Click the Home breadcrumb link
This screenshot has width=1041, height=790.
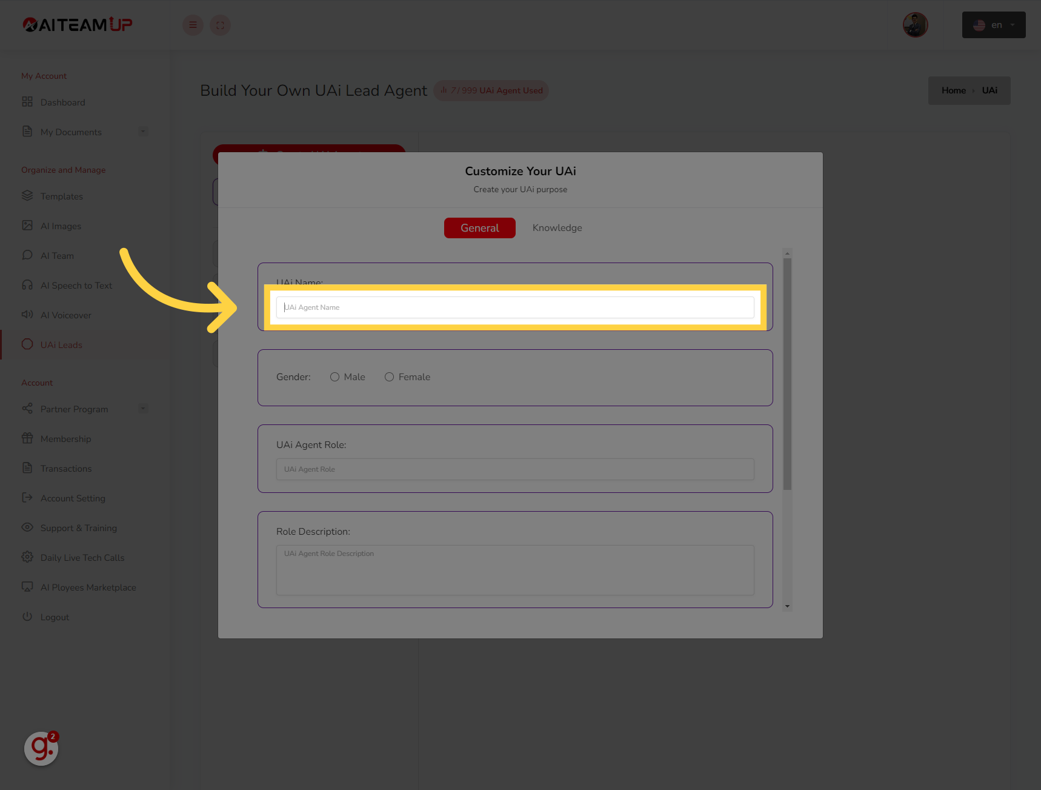pyautogui.click(x=953, y=90)
